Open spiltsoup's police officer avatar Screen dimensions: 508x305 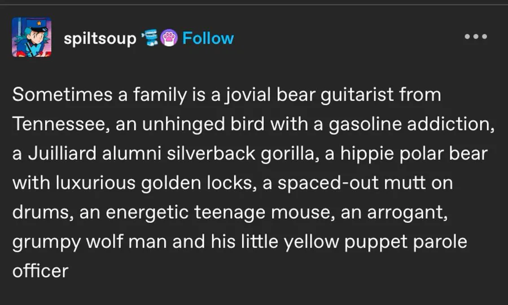(32, 37)
